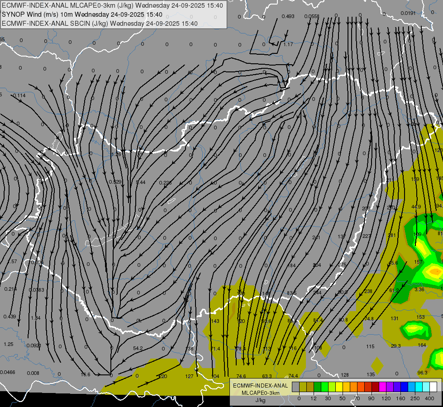
Task: Click the grid value 63.3
Action: tap(267, 376)
